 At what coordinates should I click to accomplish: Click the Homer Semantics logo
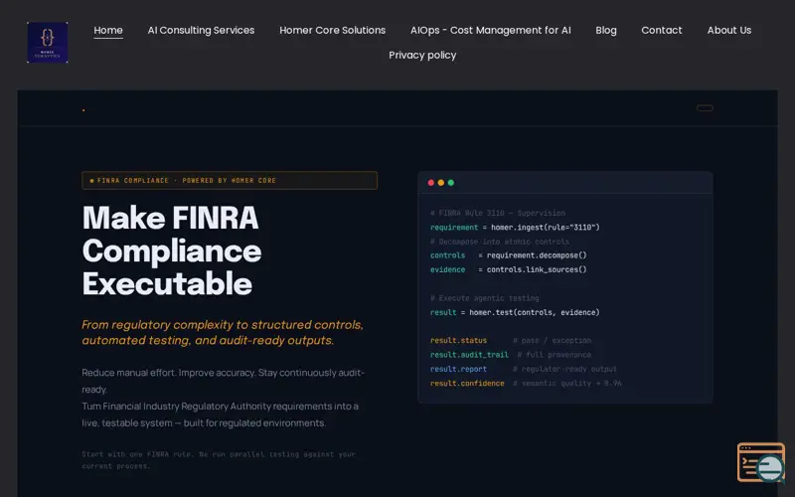coord(47,42)
